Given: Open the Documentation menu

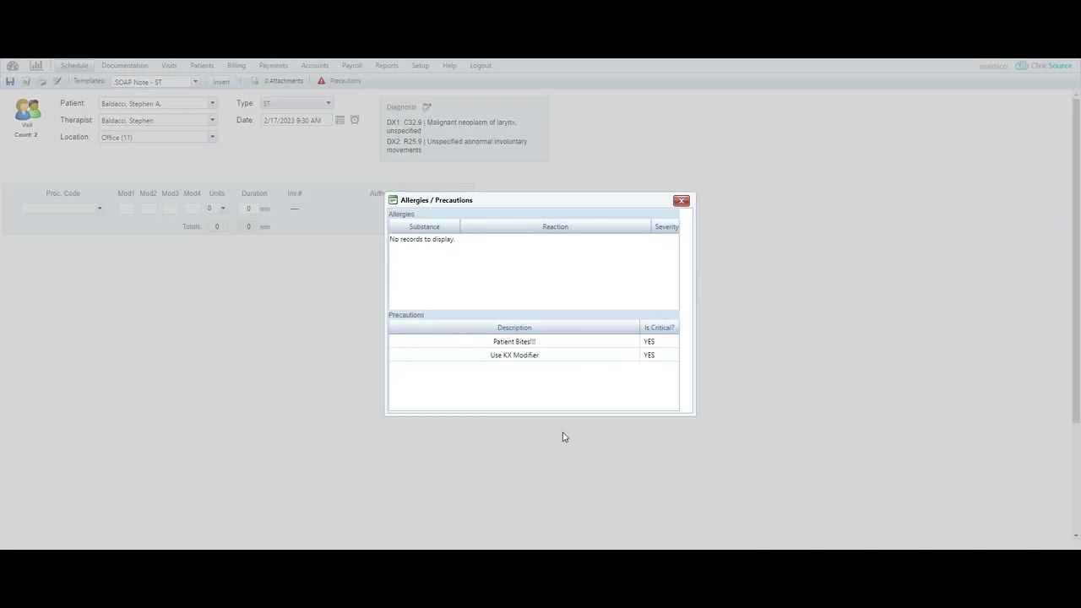Looking at the screenshot, I should coord(124,66).
